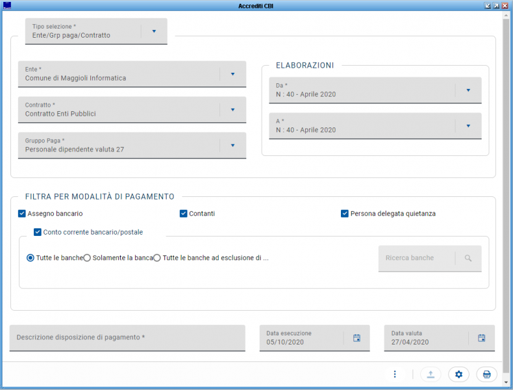Click the 'FILTRA PER MODALITÀ DI PAGAMENTO' heading
Image resolution: width=513 pixels, height=390 pixels.
click(x=100, y=197)
